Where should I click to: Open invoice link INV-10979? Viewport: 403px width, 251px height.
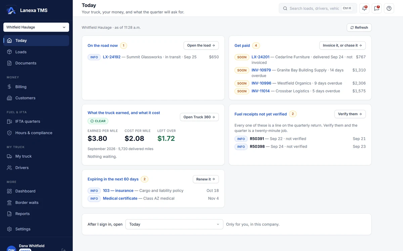[261, 70]
